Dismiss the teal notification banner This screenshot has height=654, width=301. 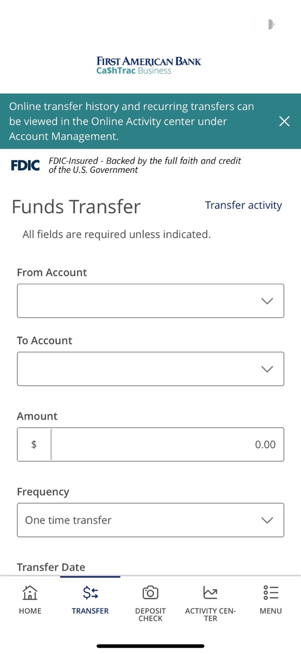(x=285, y=121)
